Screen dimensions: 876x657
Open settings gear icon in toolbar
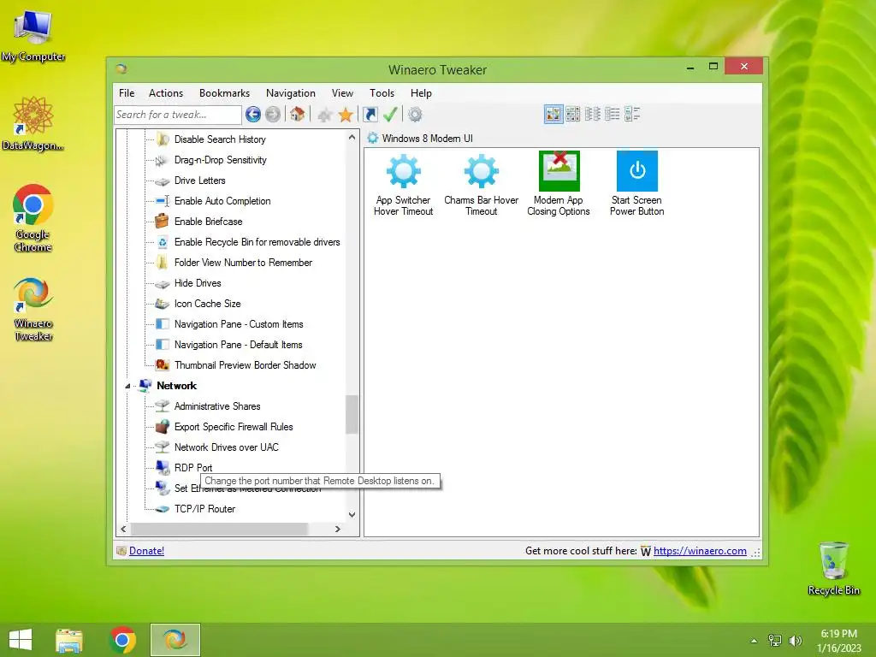click(x=415, y=115)
